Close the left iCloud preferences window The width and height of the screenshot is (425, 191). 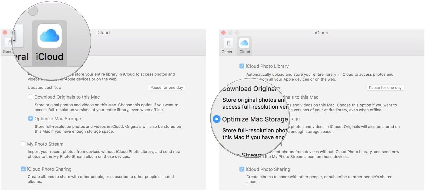pyautogui.click(x=5, y=33)
